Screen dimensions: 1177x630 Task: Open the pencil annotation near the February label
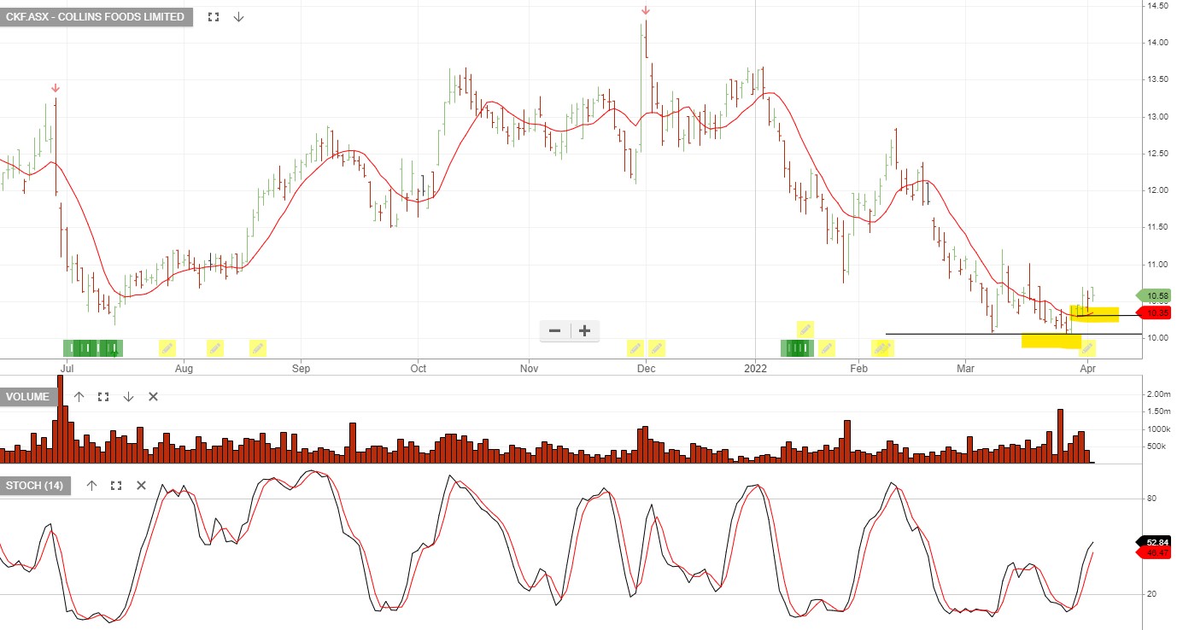point(882,347)
